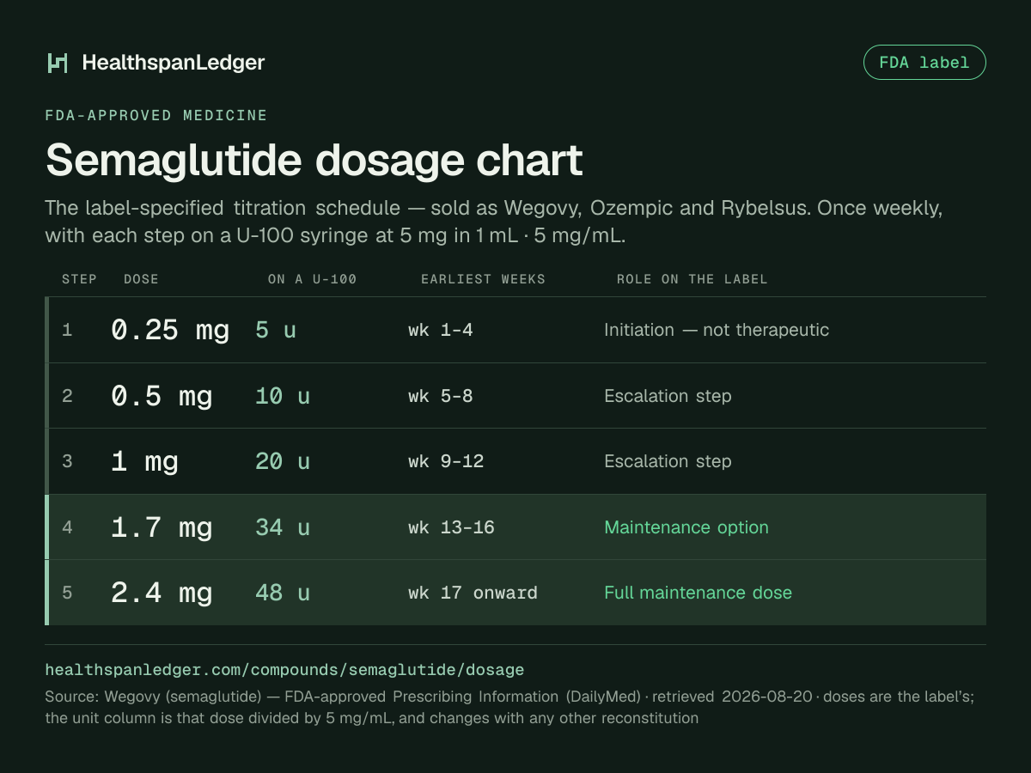The height and width of the screenshot is (773, 1031).
Task: Click the Semaglutide dosage chart heading
Action: tap(314, 160)
